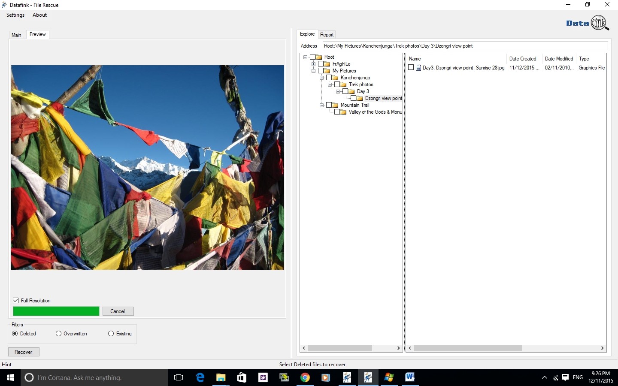Check the Kanchenjunga folder checkbox
618x386 pixels.
point(329,78)
